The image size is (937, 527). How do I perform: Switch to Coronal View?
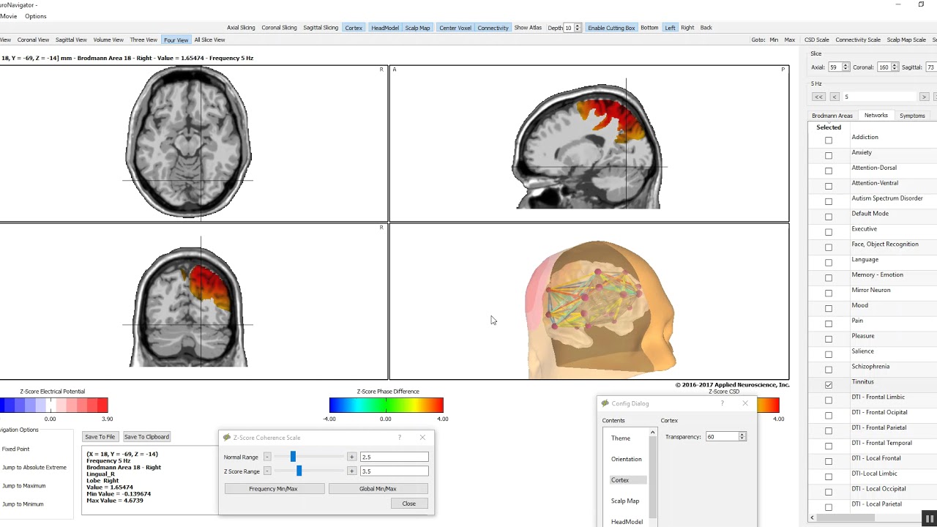pos(33,40)
